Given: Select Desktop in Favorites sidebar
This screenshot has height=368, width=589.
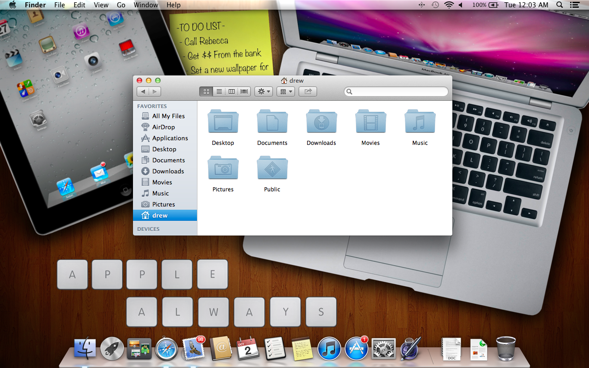Looking at the screenshot, I should (165, 149).
